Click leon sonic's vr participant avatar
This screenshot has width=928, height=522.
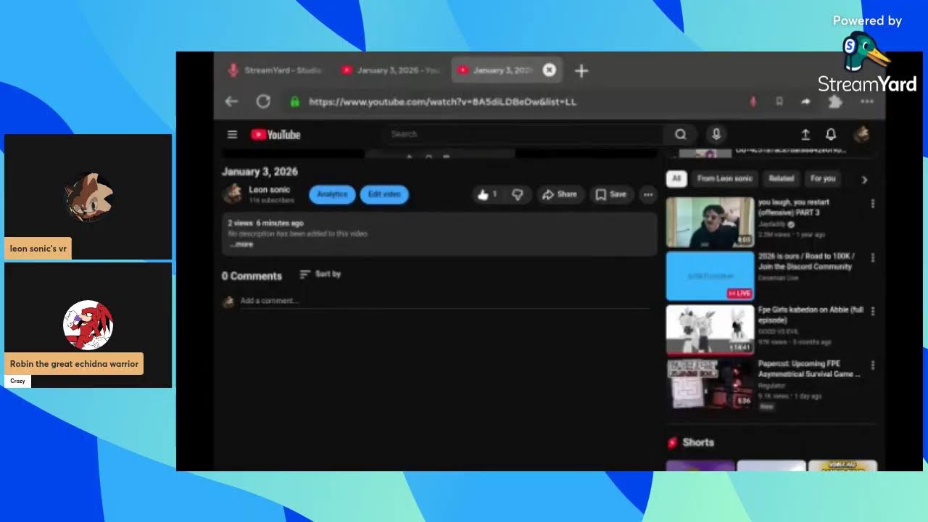88,196
